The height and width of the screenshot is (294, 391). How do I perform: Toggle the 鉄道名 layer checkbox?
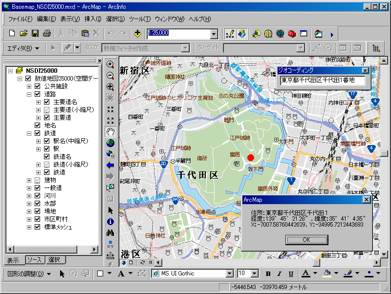click(46, 156)
